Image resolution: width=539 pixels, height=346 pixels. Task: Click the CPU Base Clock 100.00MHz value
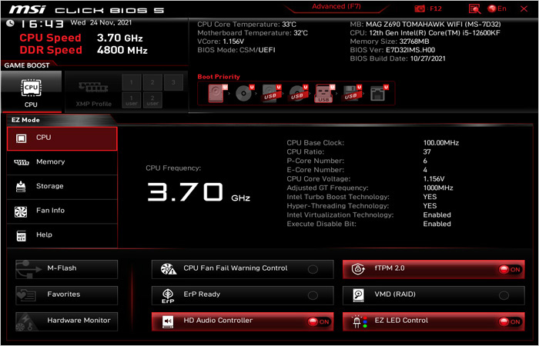click(x=441, y=143)
